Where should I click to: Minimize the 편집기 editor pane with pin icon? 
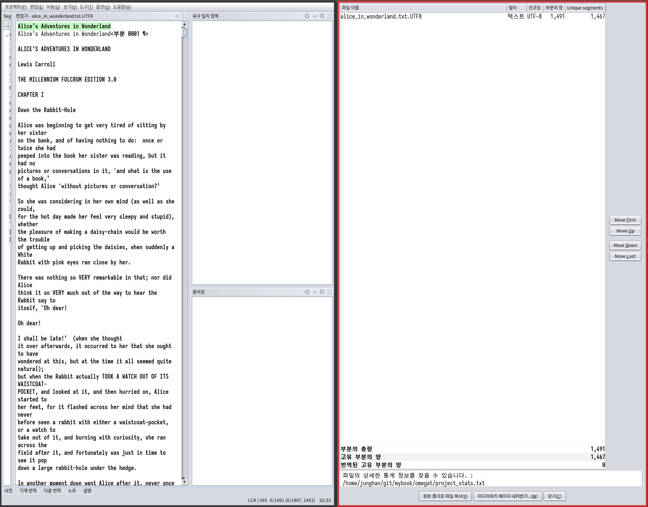177,16
